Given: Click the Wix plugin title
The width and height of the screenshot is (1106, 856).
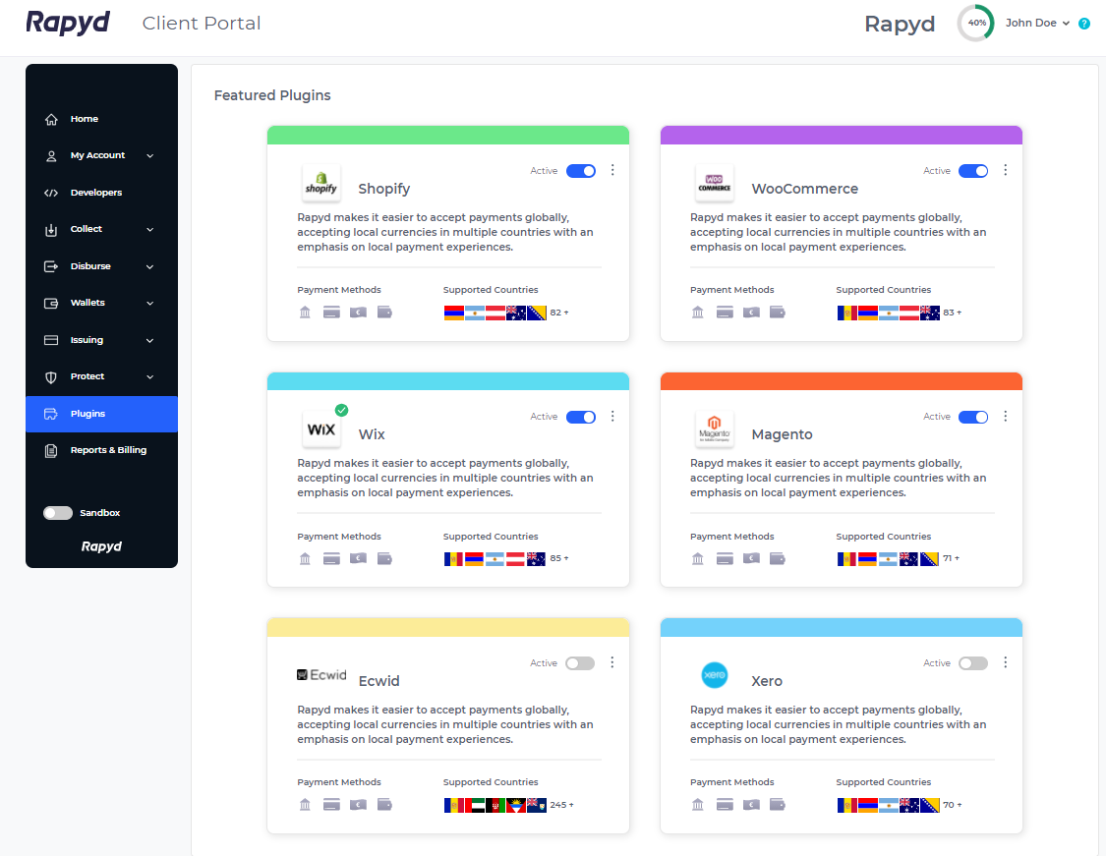Looking at the screenshot, I should [372, 435].
